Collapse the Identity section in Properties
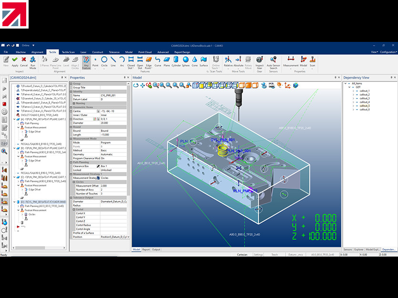398x298 pixels. [71, 91]
